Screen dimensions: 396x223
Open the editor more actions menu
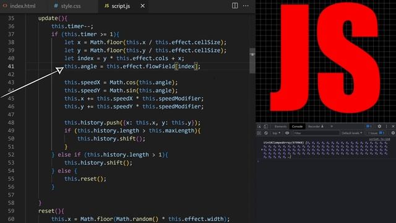point(246,6)
